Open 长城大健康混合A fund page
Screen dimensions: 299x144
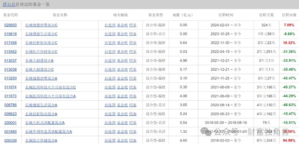(x=40, y=61)
